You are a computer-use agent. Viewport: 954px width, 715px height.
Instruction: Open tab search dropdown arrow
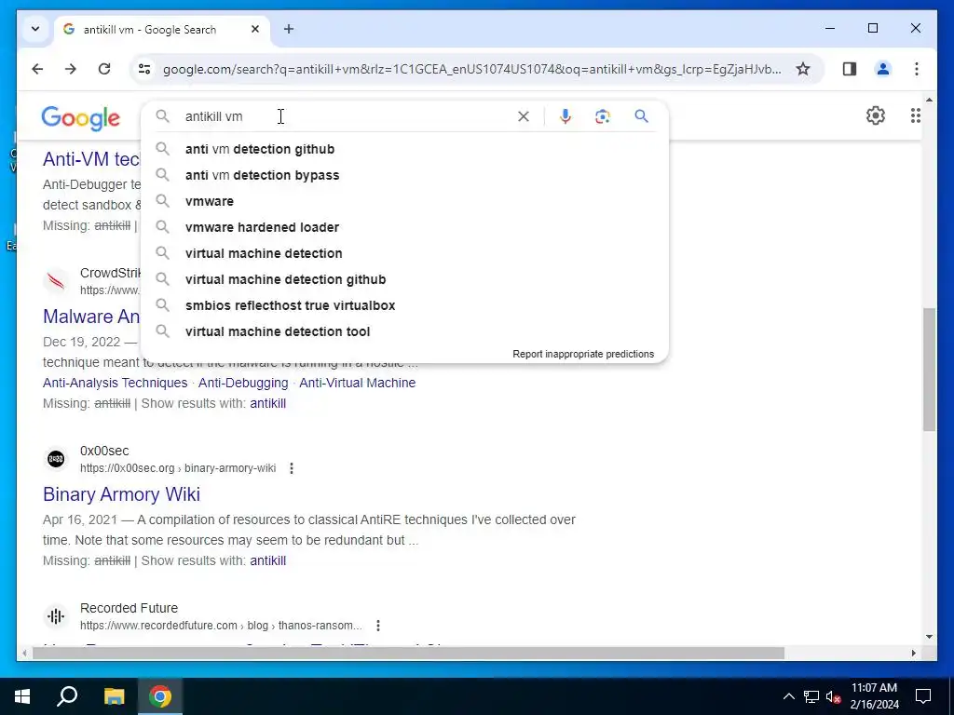[x=35, y=29]
